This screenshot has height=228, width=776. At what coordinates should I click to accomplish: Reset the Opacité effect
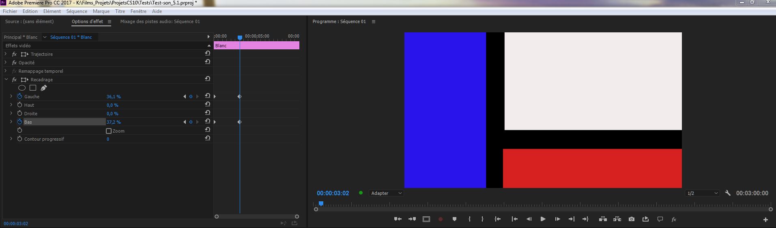coord(207,62)
